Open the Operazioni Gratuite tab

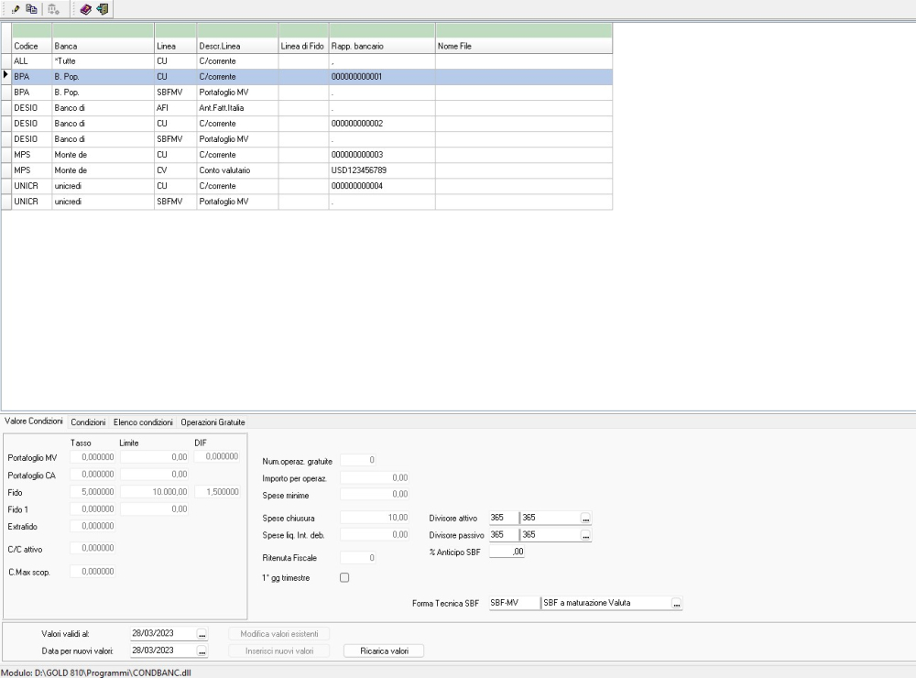pyautogui.click(x=213, y=421)
